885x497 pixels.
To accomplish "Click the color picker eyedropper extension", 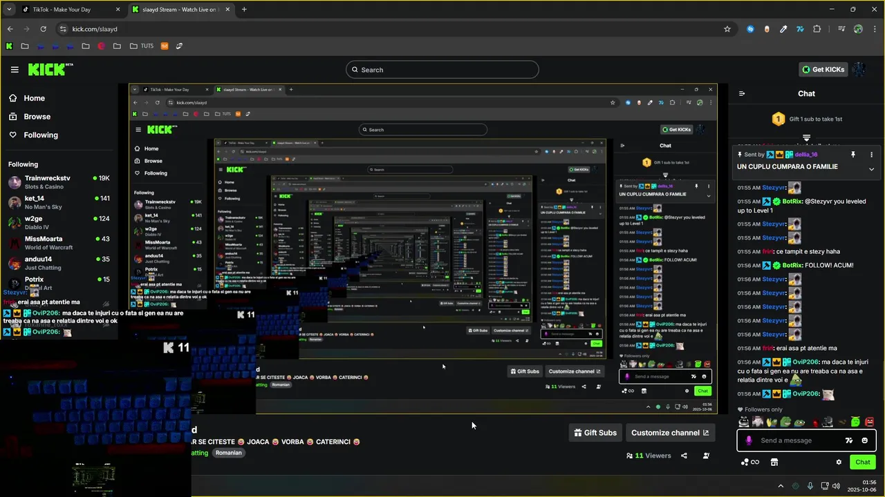I will click(x=783, y=29).
